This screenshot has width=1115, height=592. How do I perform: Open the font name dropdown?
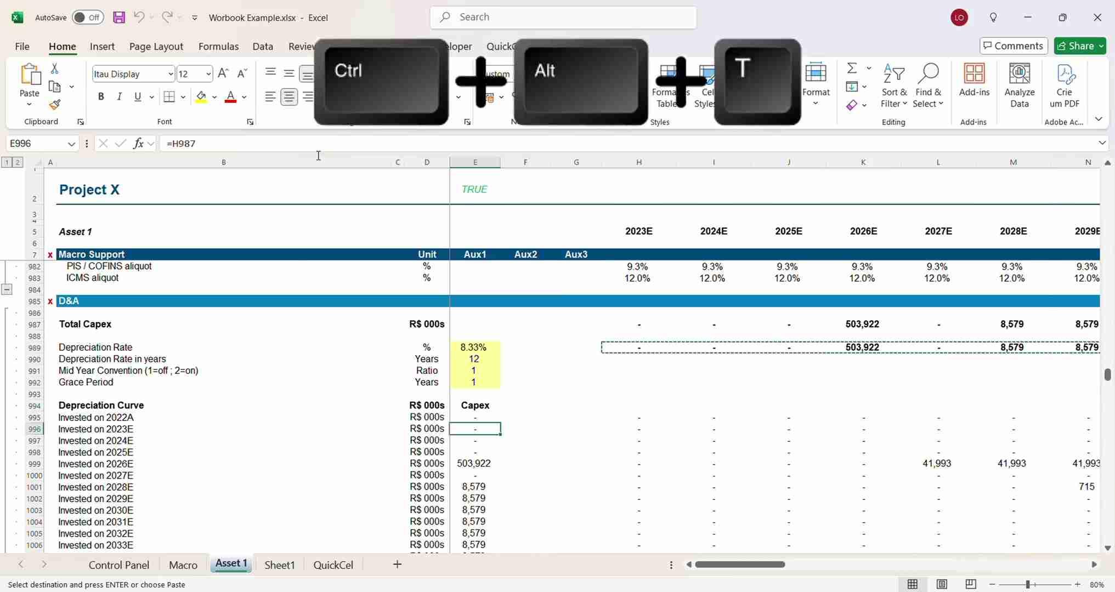pyautogui.click(x=171, y=74)
